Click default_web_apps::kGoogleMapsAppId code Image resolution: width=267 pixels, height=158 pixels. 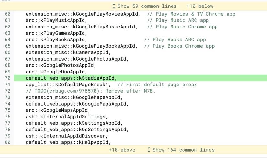click(x=77, y=104)
